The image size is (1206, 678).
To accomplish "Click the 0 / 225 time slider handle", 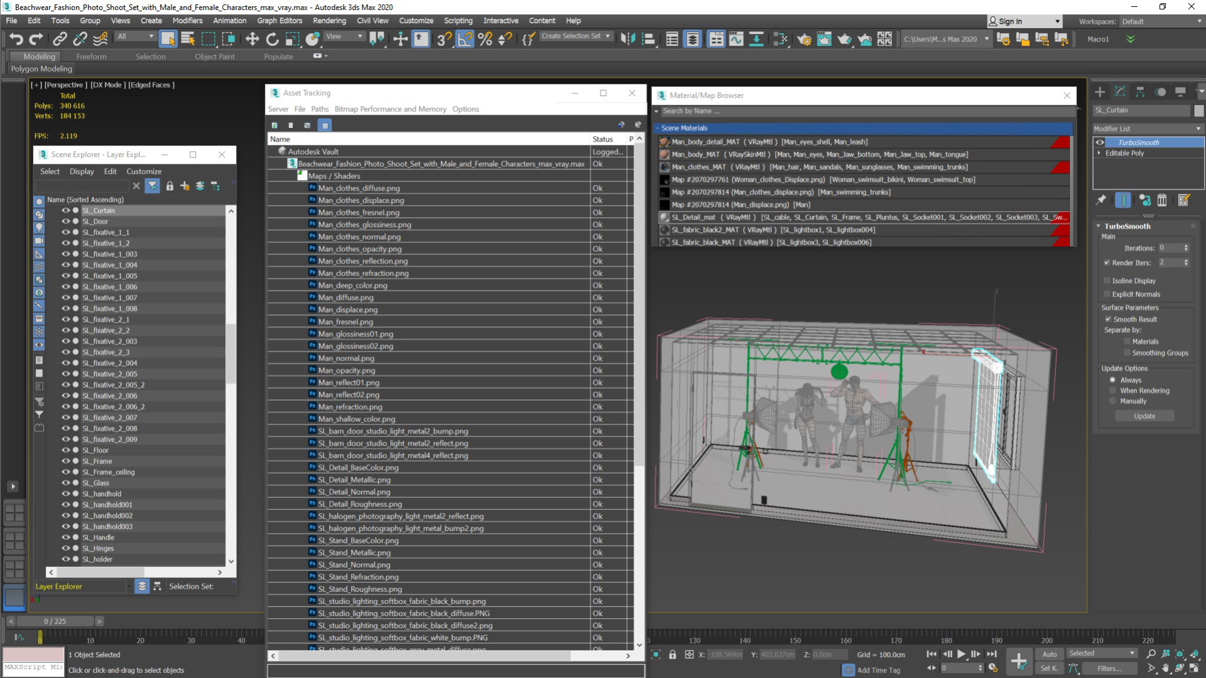I will [55, 621].
